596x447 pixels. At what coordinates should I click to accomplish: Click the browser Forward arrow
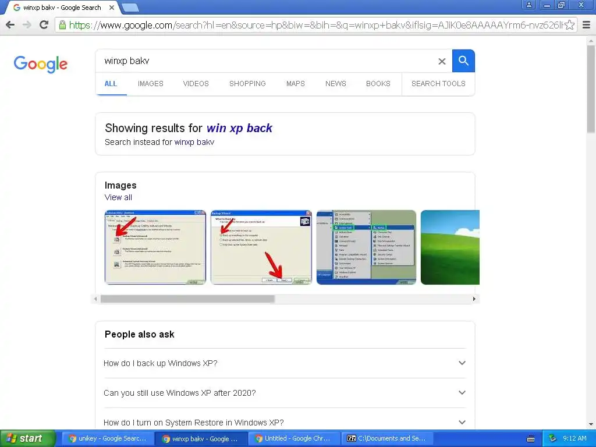click(27, 24)
